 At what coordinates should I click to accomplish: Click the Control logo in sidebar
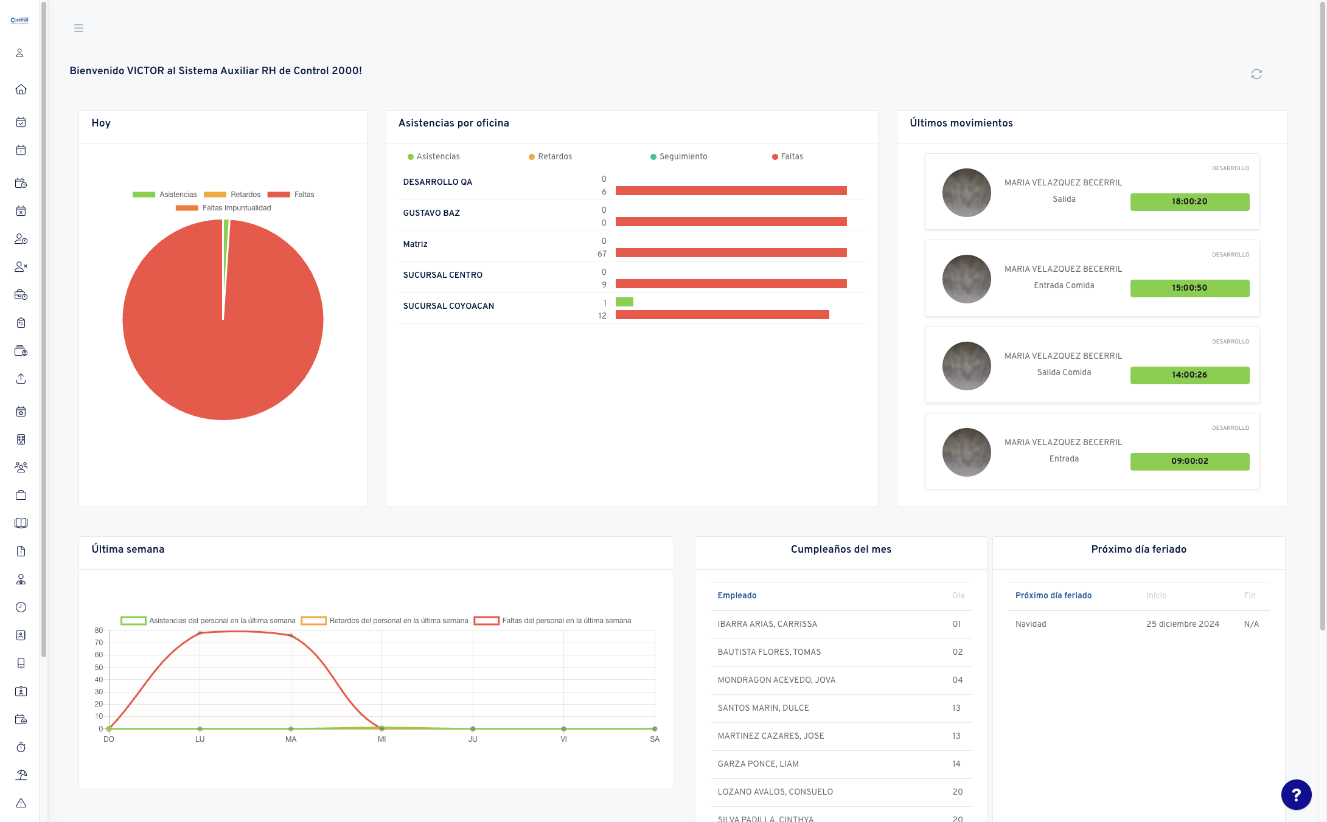click(x=19, y=20)
